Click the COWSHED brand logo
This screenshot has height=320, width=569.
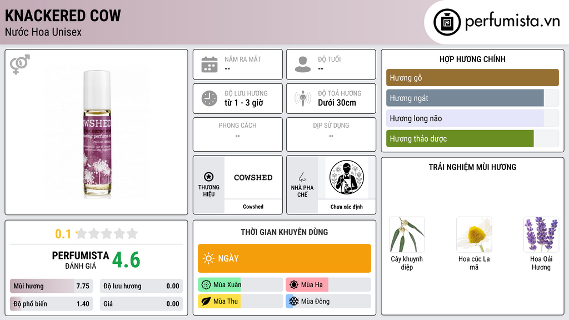pyautogui.click(x=253, y=177)
